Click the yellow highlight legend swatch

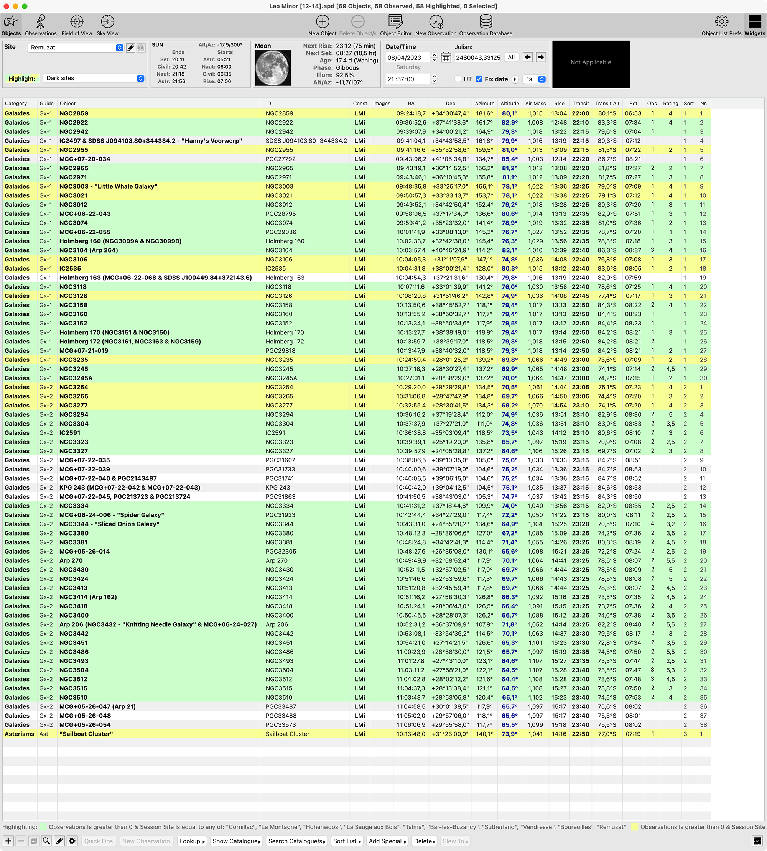click(634, 827)
